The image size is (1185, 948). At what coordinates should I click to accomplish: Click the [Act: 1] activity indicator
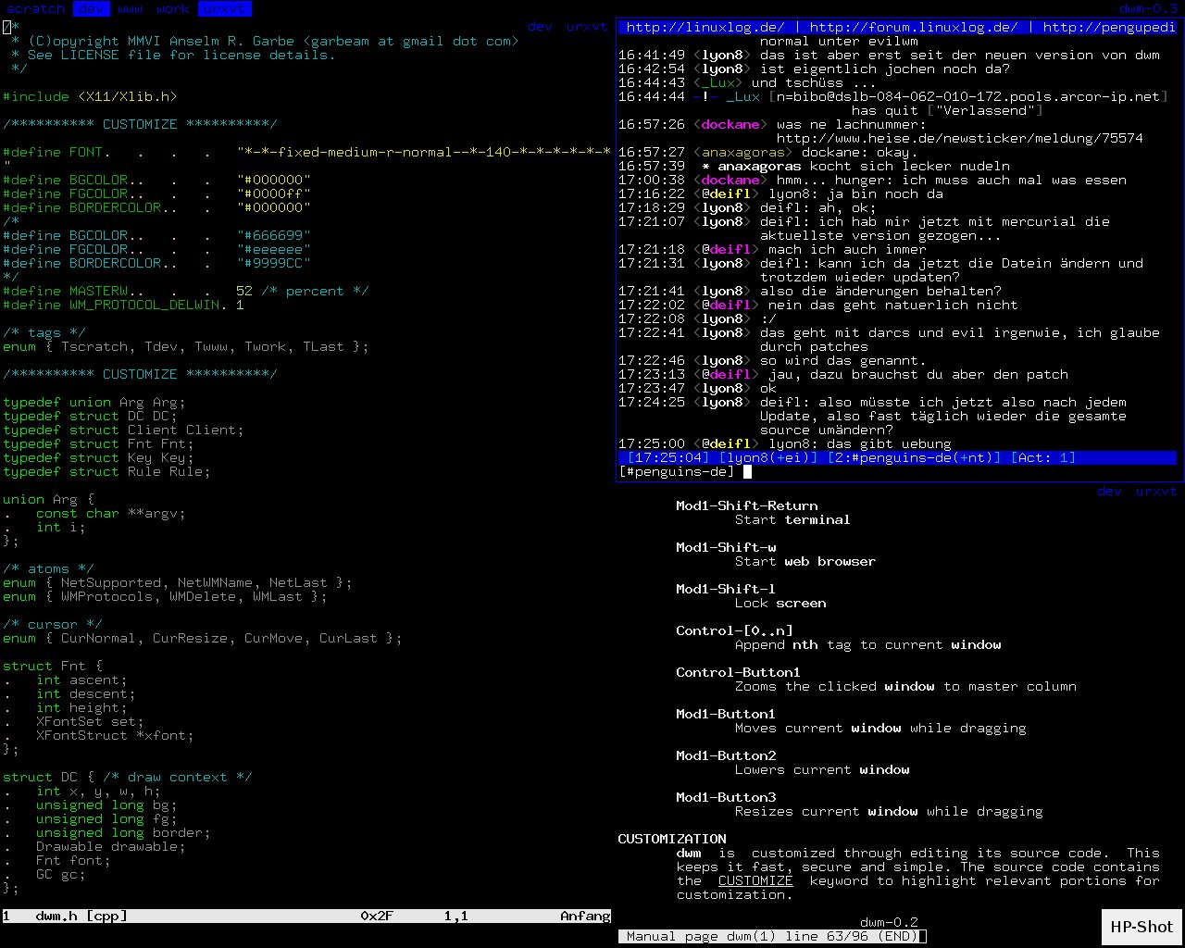click(1042, 457)
